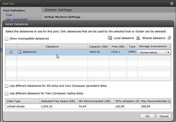Image resolution: width=176 pixels, height=122 pixels.
Task: Click the Cancel button
Action: [164, 116]
